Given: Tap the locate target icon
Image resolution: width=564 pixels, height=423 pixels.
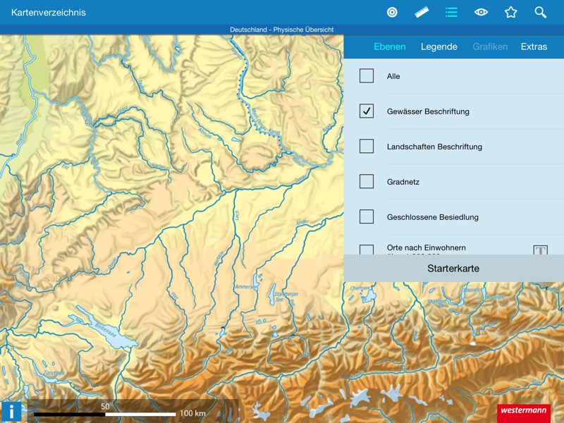Looking at the screenshot, I should point(393,12).
